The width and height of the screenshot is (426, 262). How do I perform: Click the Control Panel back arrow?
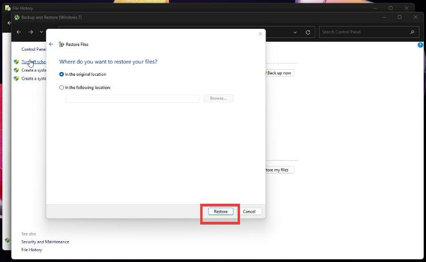18,32
